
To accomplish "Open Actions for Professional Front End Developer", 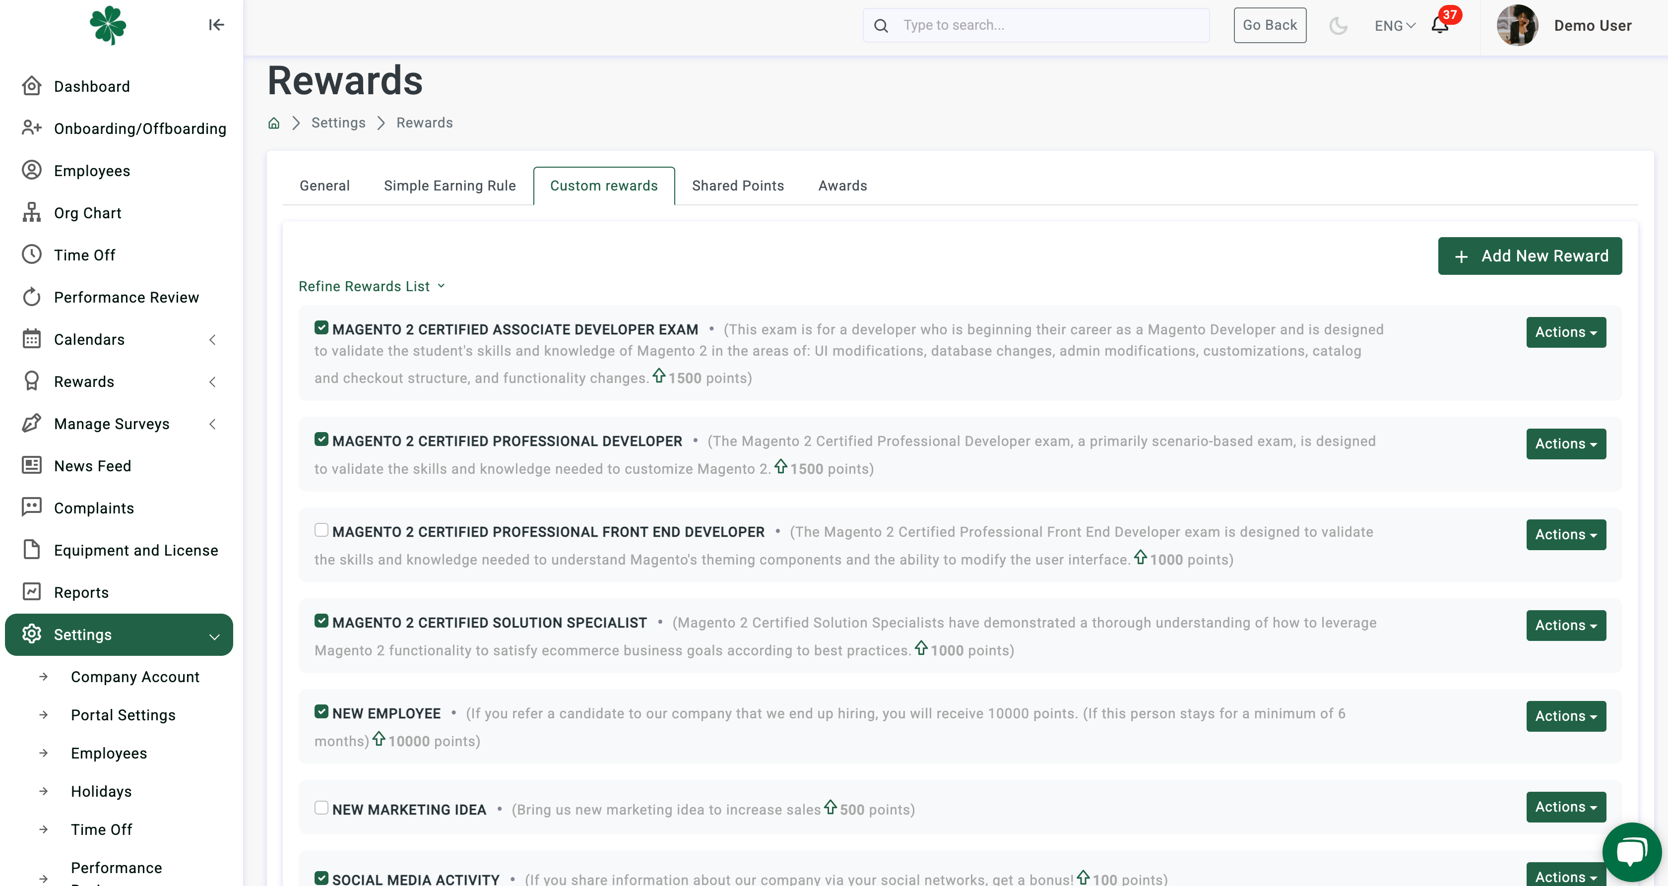I will point(1566,534).
